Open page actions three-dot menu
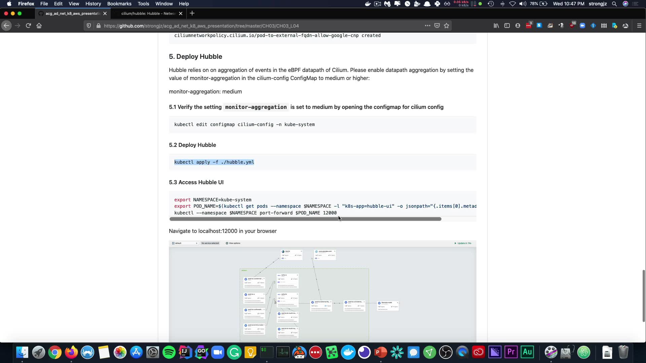The width and height of the screenshot is (646, 363). tap(427, 26)
